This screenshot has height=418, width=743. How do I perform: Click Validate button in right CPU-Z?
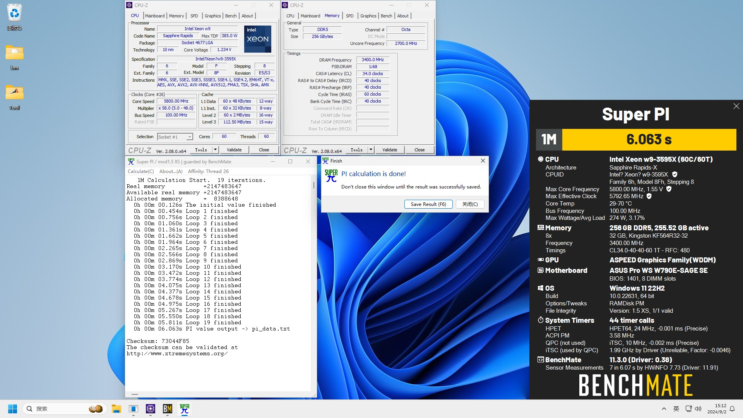click(390, 150)
